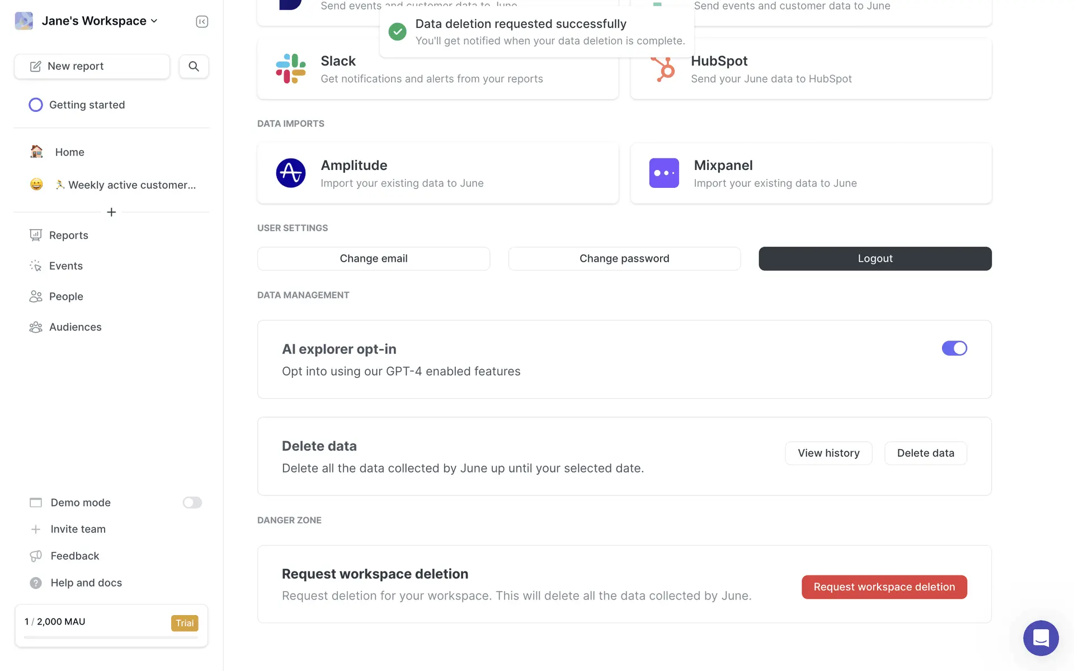Open the Intercom chat bubble
The width and height of the screenshot is (1074, 671).
click(x=1040, y=638)
